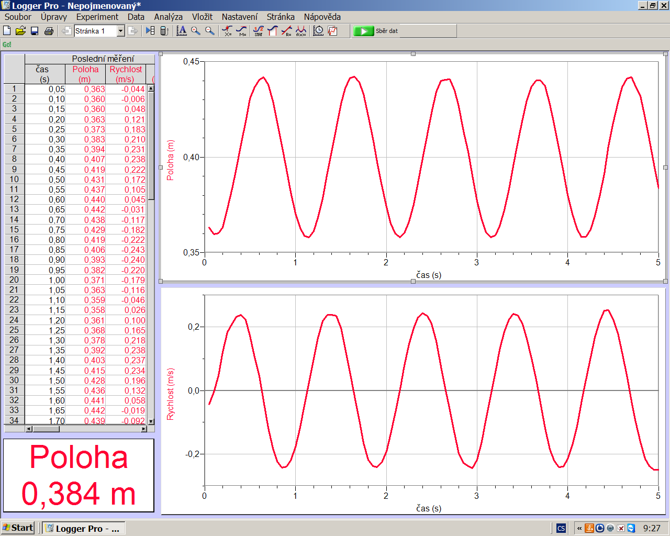This screenshot has width=670, height=536.
Task: Click the Logger Pro taskbar button
Action: coord(84,528)
